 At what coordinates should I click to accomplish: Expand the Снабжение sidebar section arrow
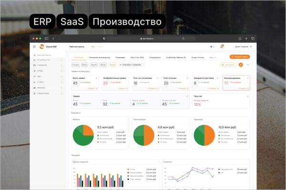pos(61,65)
